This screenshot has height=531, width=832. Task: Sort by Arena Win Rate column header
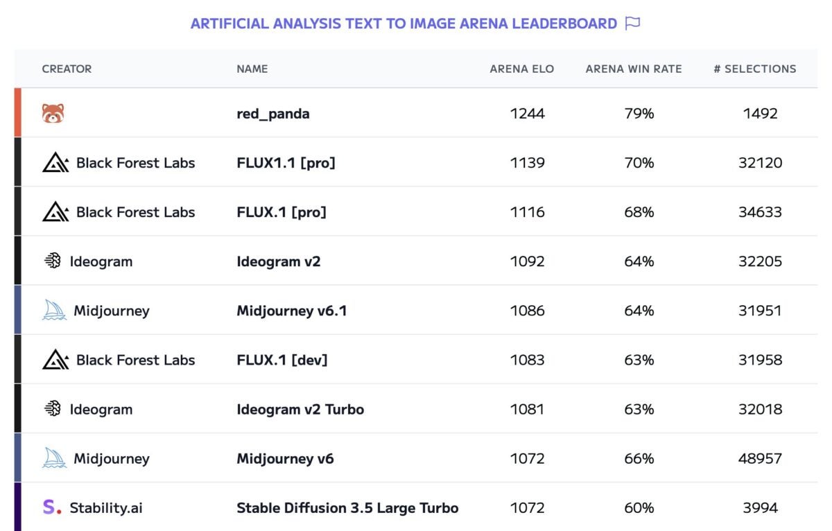634,69
